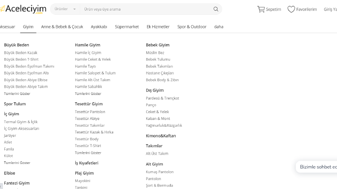Image resolution: width=337 pixels, height=189 pixels.
Task: Open Tesettür Abiye link
Action: point(87,119)
